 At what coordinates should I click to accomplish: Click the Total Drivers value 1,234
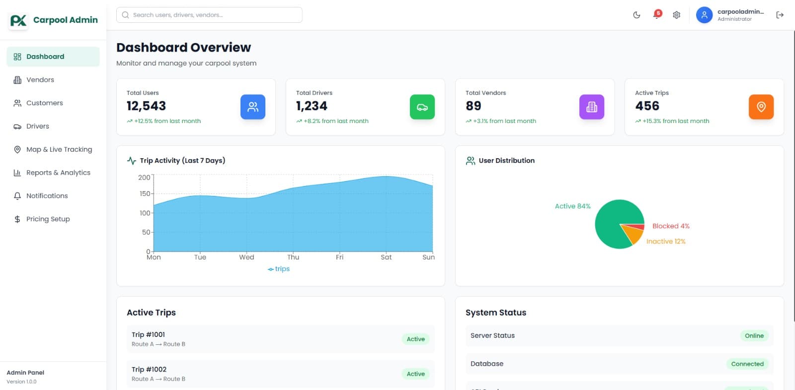coord(312,106)
